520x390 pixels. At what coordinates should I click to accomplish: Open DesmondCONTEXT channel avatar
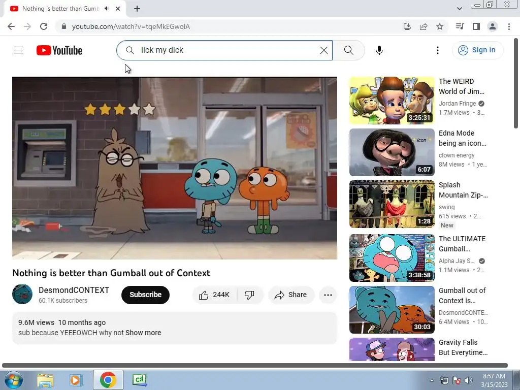(x=22, y=294)
